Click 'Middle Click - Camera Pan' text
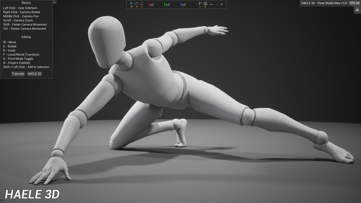 coord(21,16)
